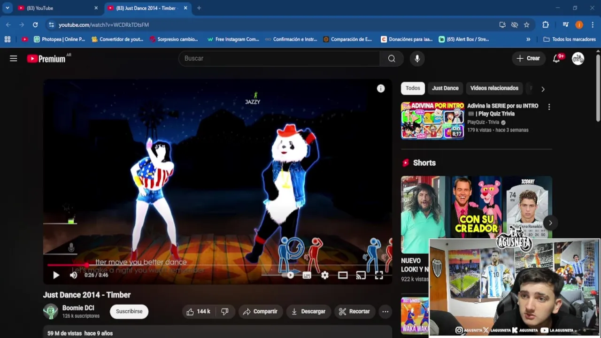Like the video with 144 k likes

(198, 311)
